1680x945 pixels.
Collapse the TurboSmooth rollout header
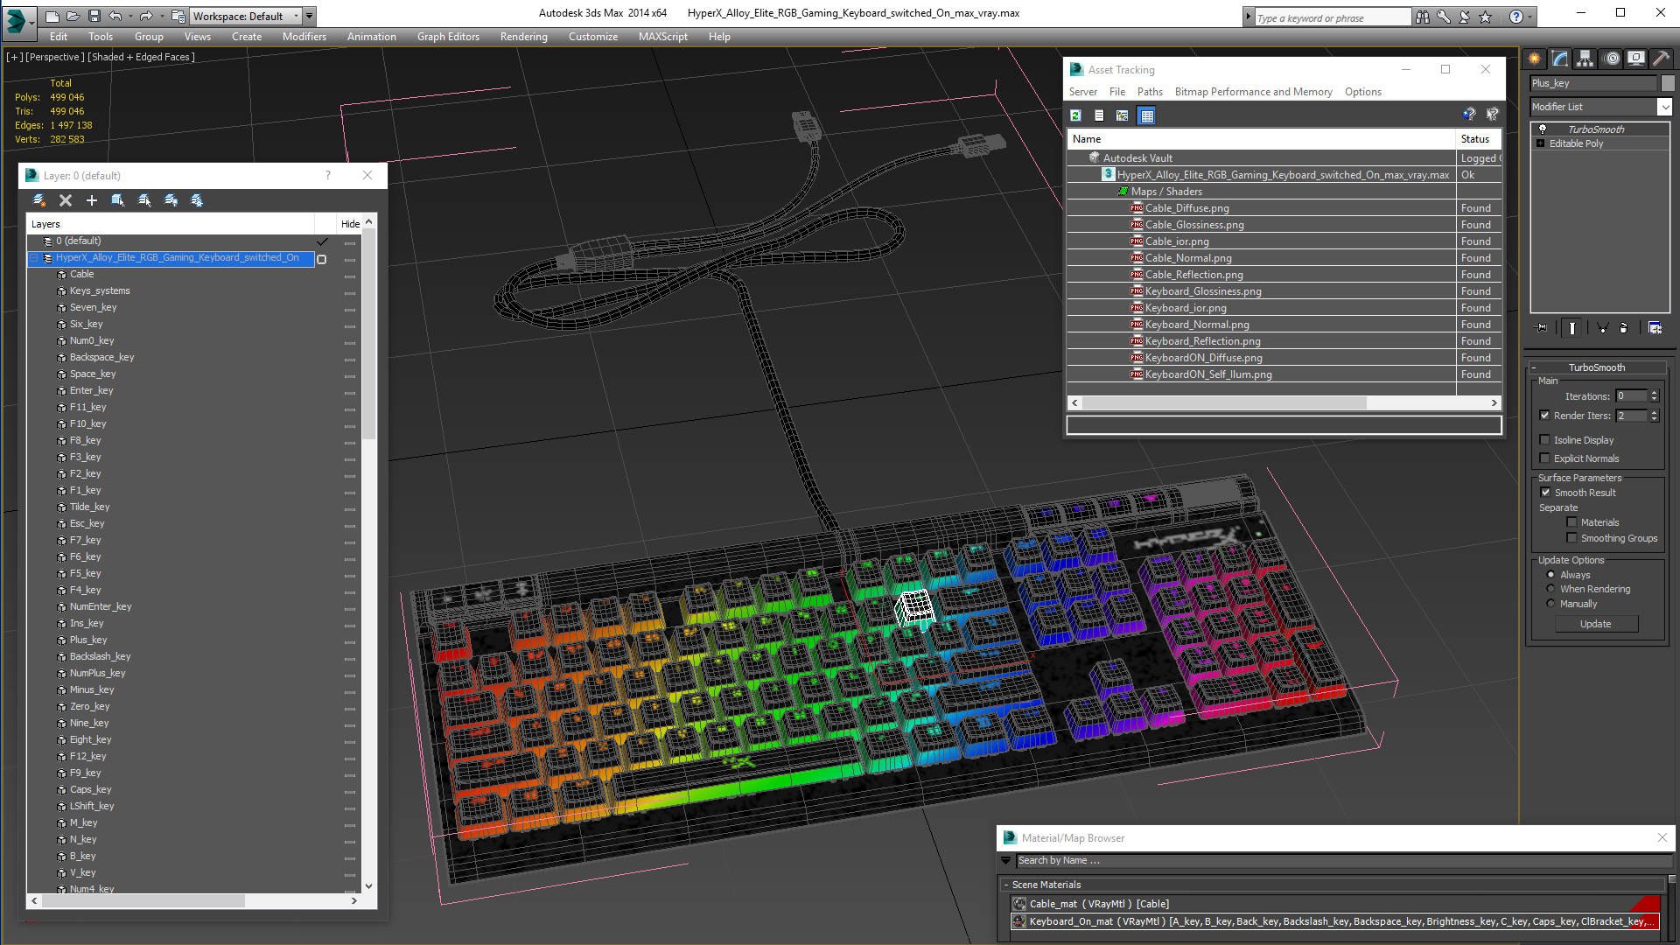[1596, 367]
